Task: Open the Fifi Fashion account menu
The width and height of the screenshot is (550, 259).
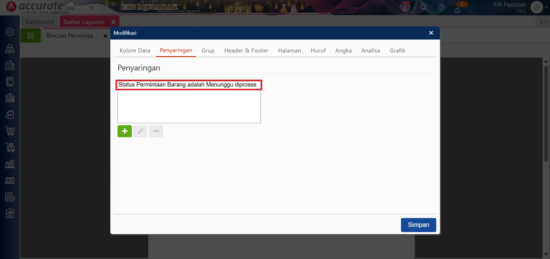Action: [509, 7]
